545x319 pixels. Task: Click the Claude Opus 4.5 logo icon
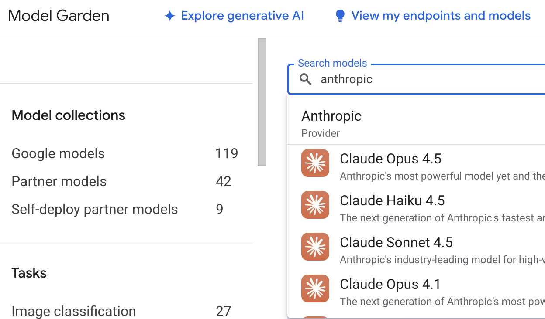point(315,163)
